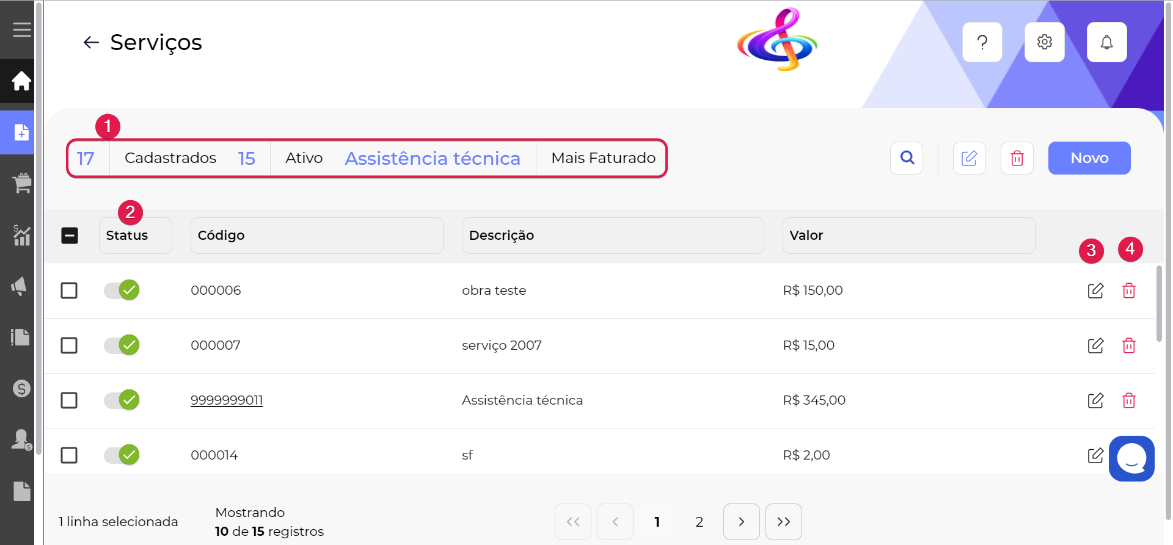Delete the obra teste service row

[1128, 291]
